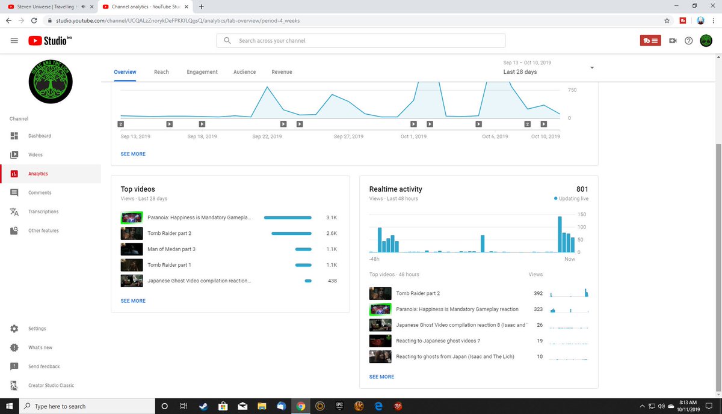Bookmark this page with the star
The width and height of the screenshot is (722, 414).
point(667,20)
